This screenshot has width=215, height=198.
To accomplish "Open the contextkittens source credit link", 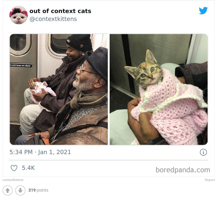I will [x=13, y=180].
